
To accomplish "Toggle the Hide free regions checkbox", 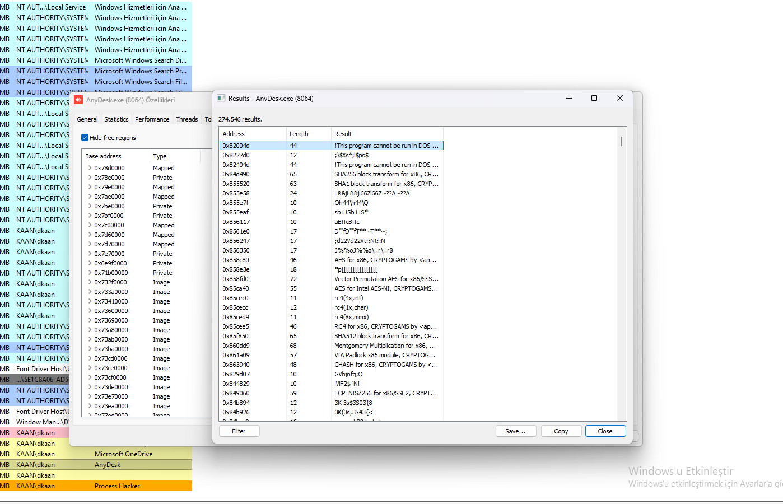I will coord(85,138).
